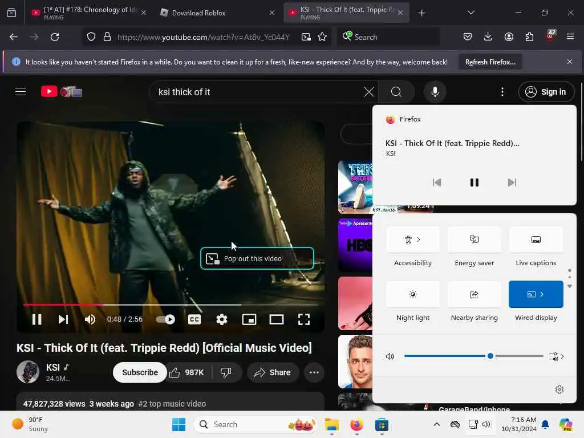Save to Pocket icon
This screenshot has width=584, height=438.
(x=468, y=36)
